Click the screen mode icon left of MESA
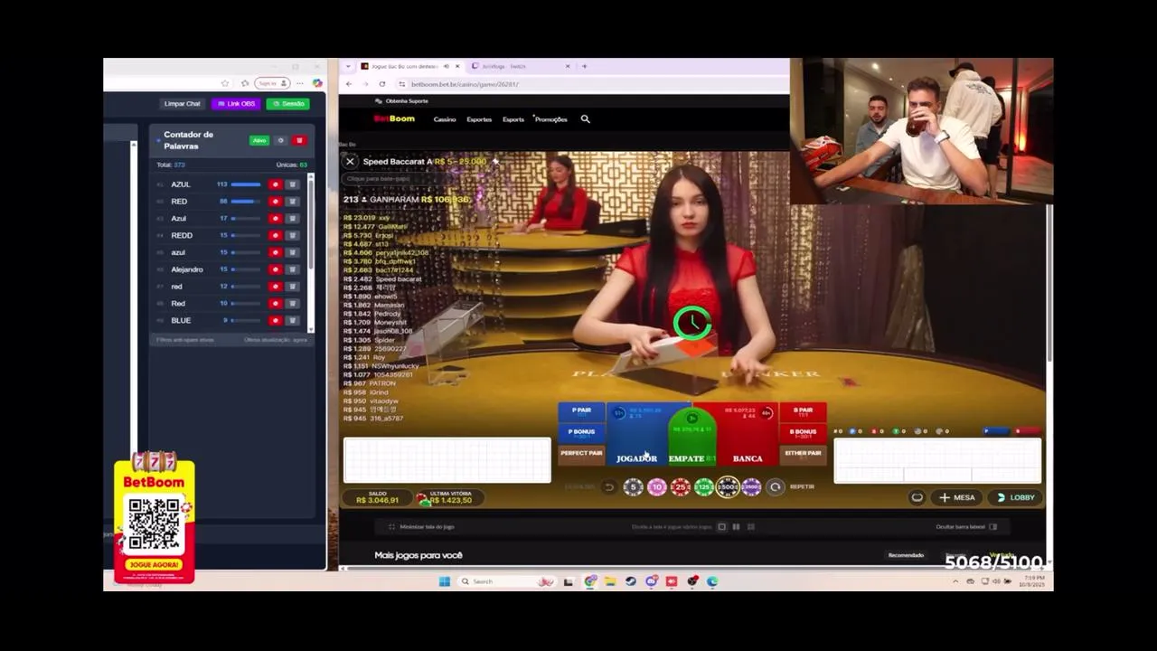1157x651 pixels. click(x=917, y=497)
